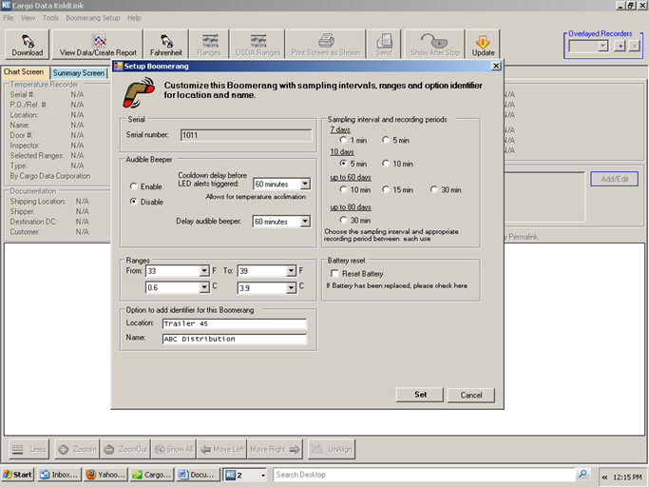The height and width of the screenshot is (488, 649).
Task: Open the Start menu
Action: pos(18,475)
